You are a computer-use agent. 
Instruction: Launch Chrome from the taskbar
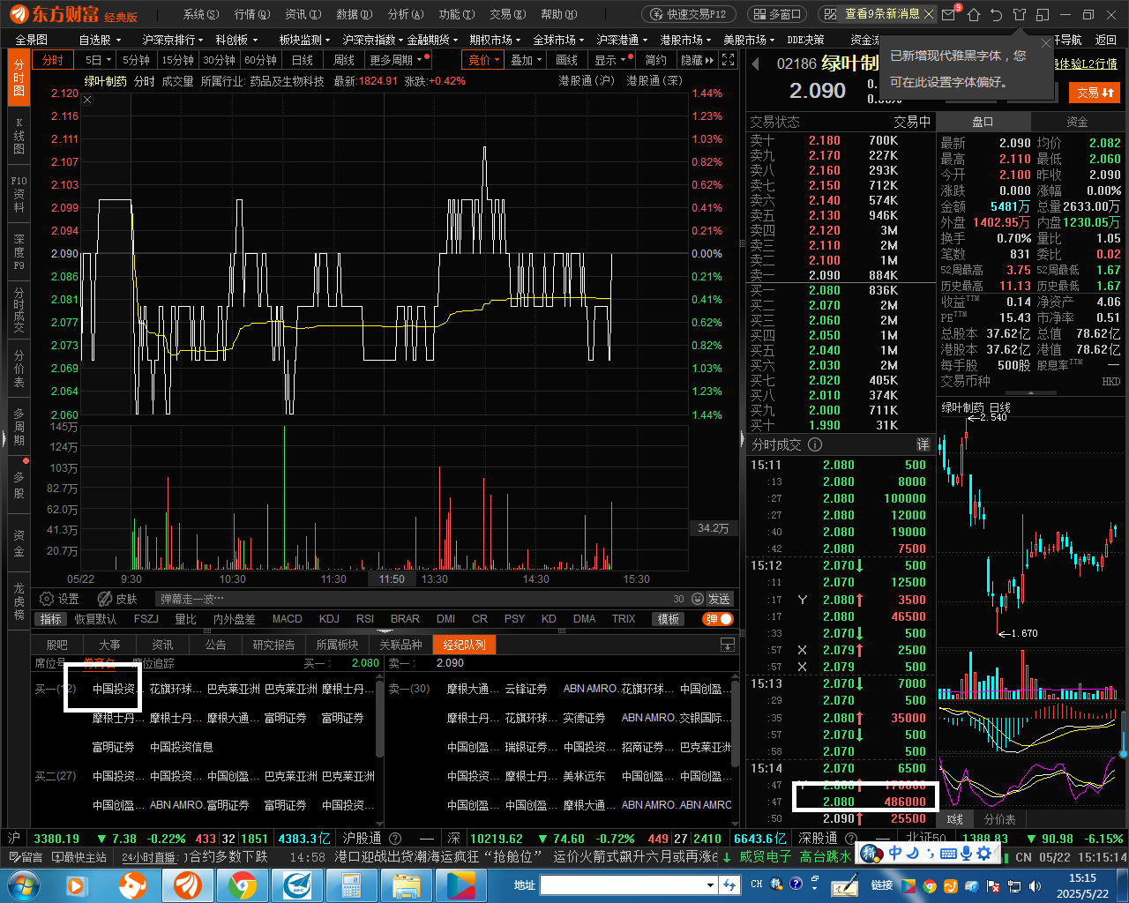pyautogui.click(x=242, y=884)
